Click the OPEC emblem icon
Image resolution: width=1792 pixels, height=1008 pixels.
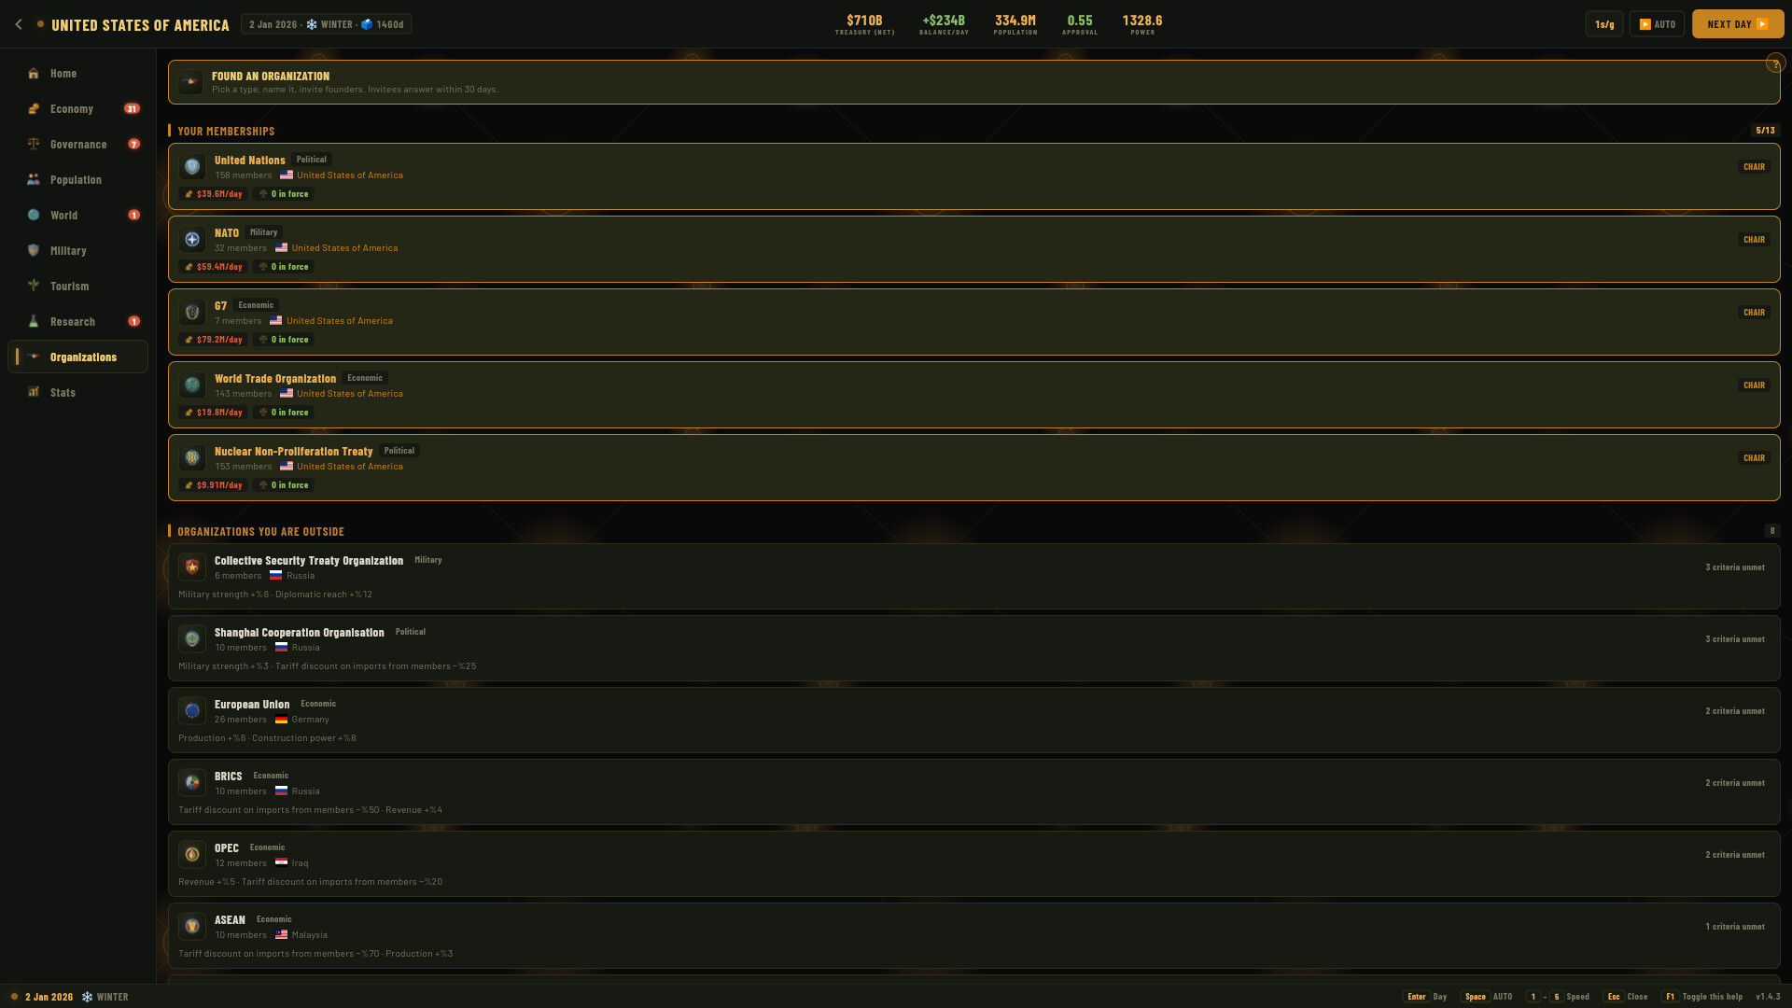click(192, 854)
